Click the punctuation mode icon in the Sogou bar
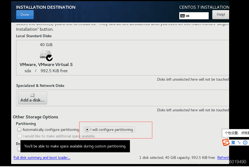 [239, 143]
